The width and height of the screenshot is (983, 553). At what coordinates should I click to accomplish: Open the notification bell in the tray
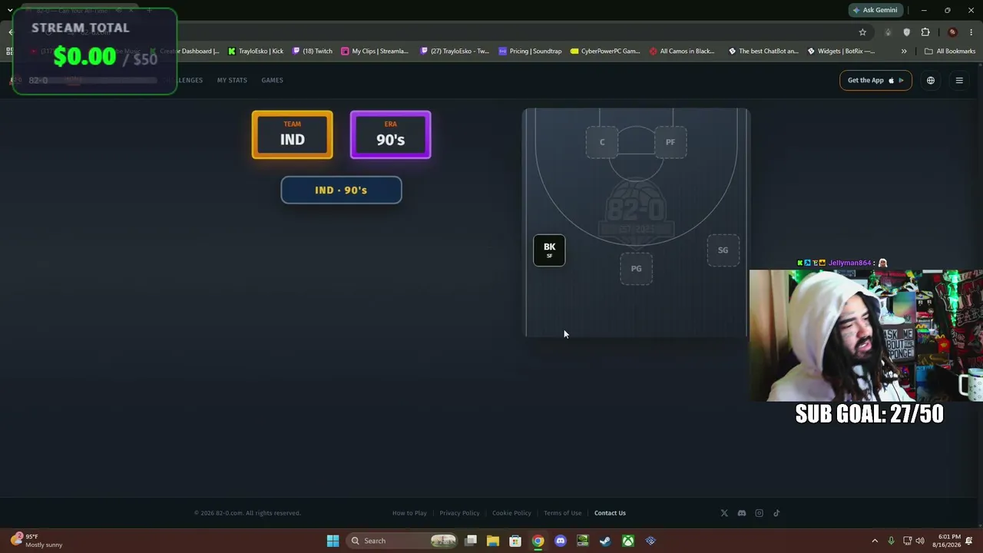point(969,541)
